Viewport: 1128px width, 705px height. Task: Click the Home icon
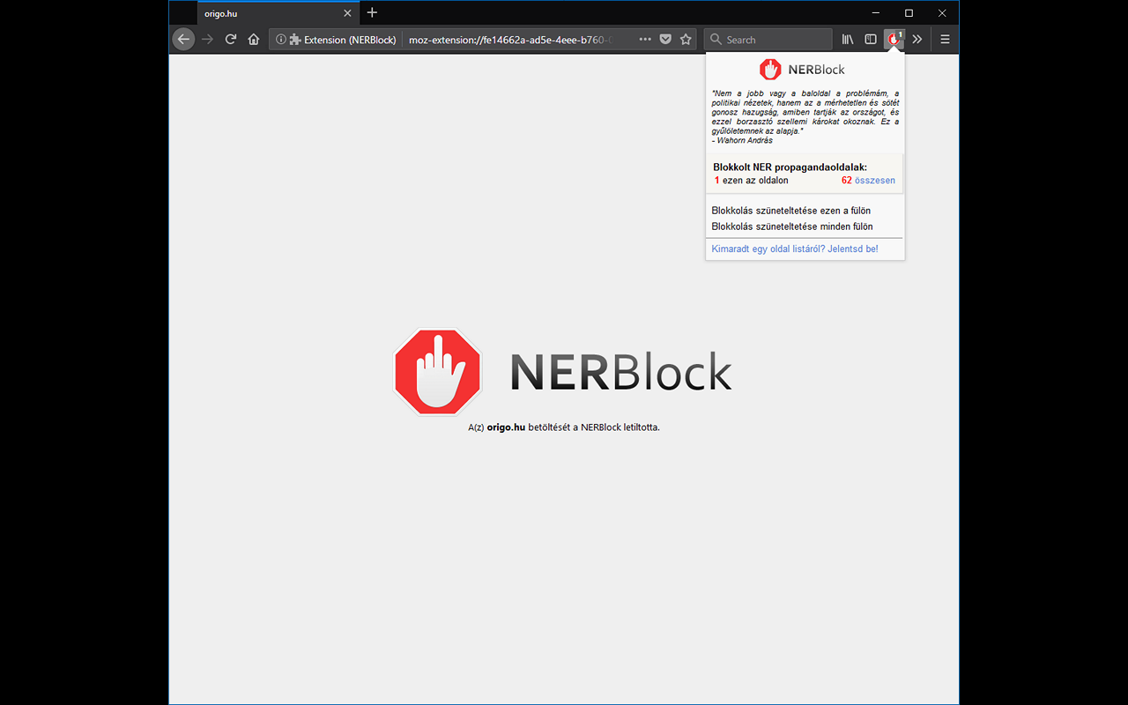pos(253,39)
